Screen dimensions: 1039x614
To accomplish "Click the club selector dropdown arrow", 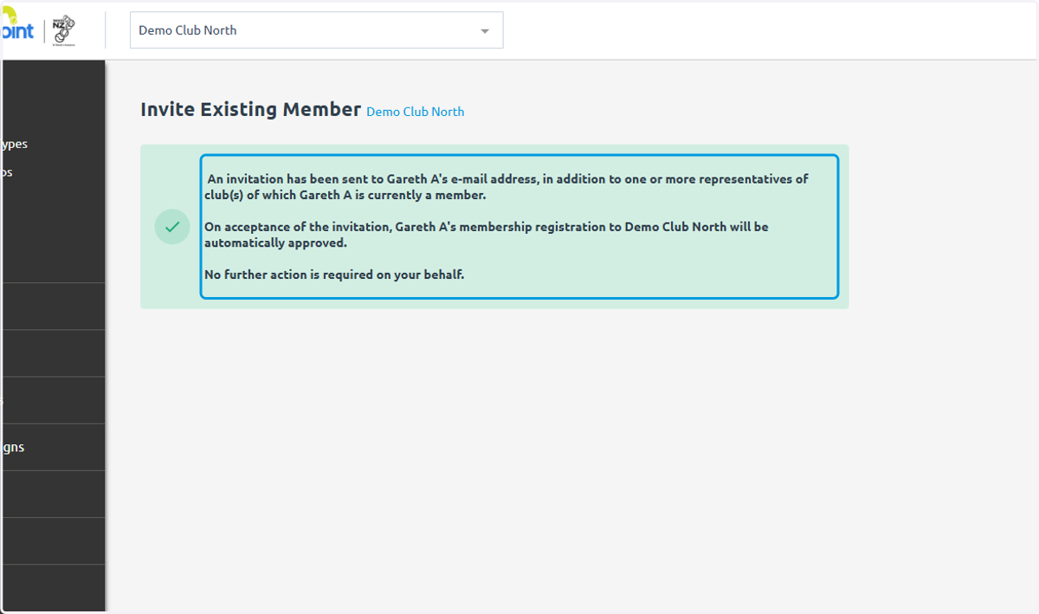I will coord(485,31).
